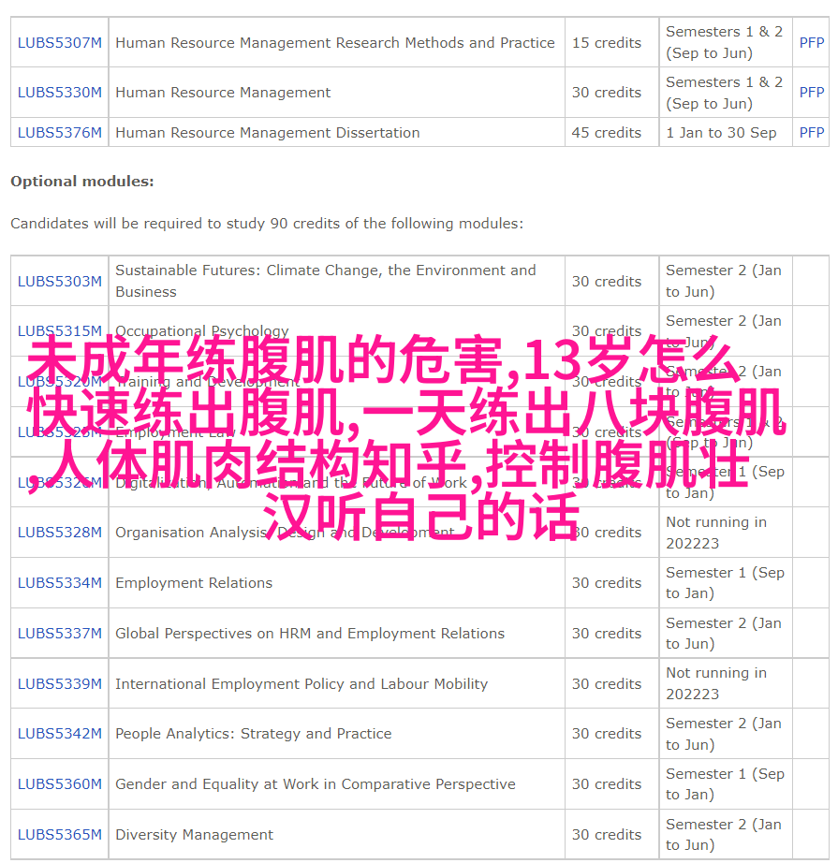Open the LUBS5337M Global Perspectives link

[60, 634]
